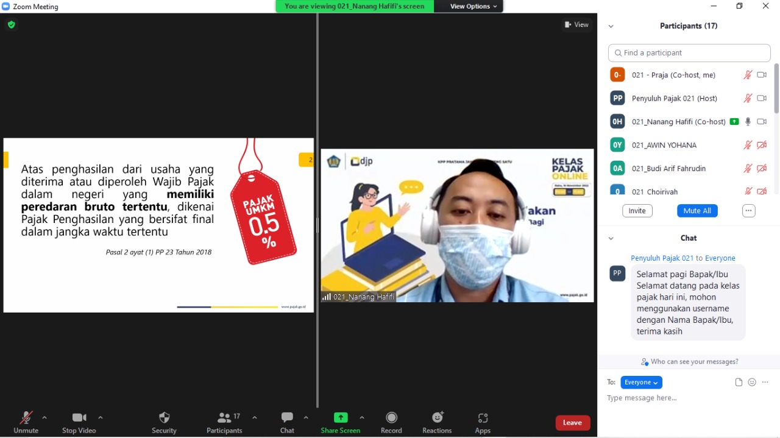Toggle Unmute microphone button
Screen dimensions: 780x438
(26, 418)
